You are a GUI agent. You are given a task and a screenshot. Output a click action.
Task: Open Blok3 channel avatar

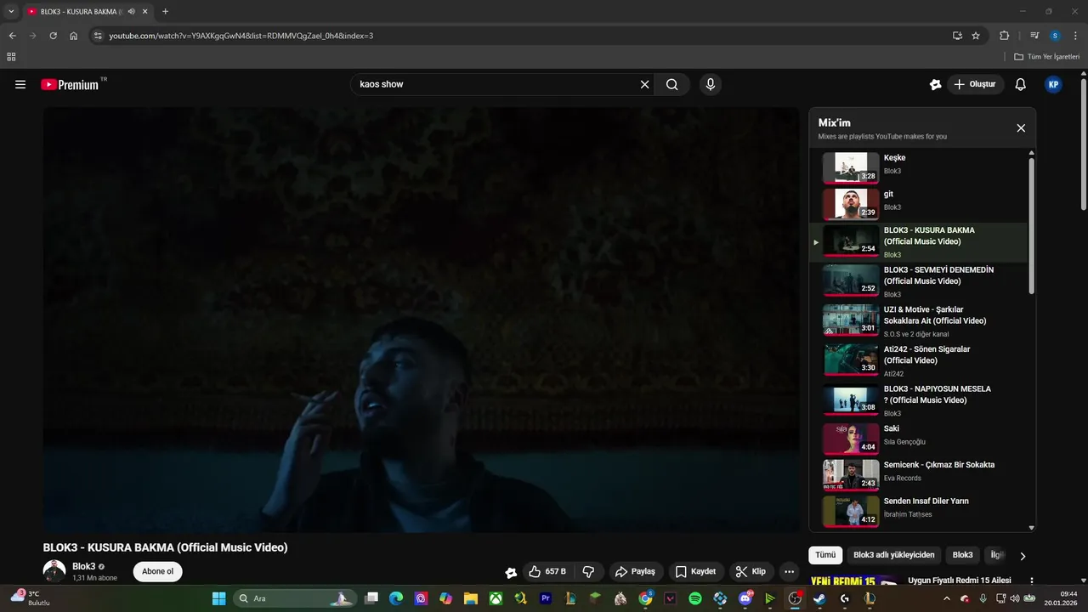click(x=54, y=571)
